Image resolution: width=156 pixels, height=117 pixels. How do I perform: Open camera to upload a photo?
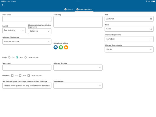point(56,47)
